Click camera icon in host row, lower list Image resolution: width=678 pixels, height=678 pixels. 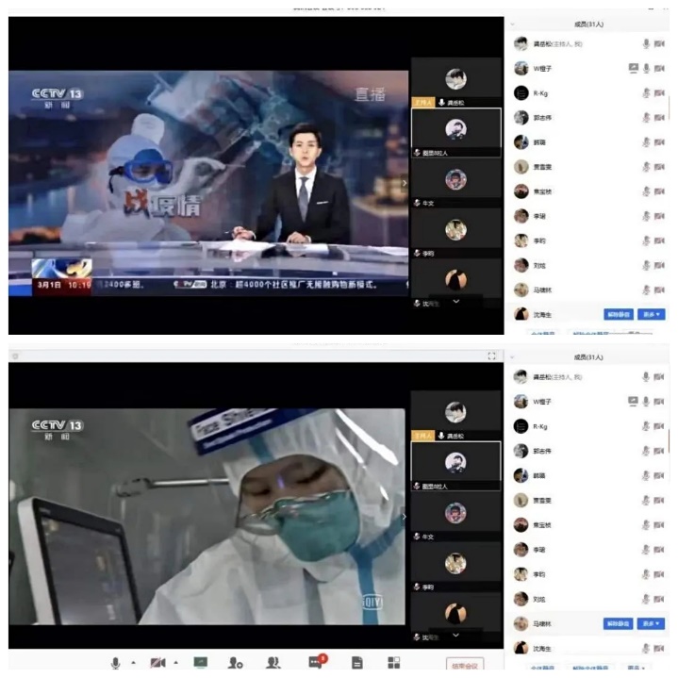click(659, 377)
